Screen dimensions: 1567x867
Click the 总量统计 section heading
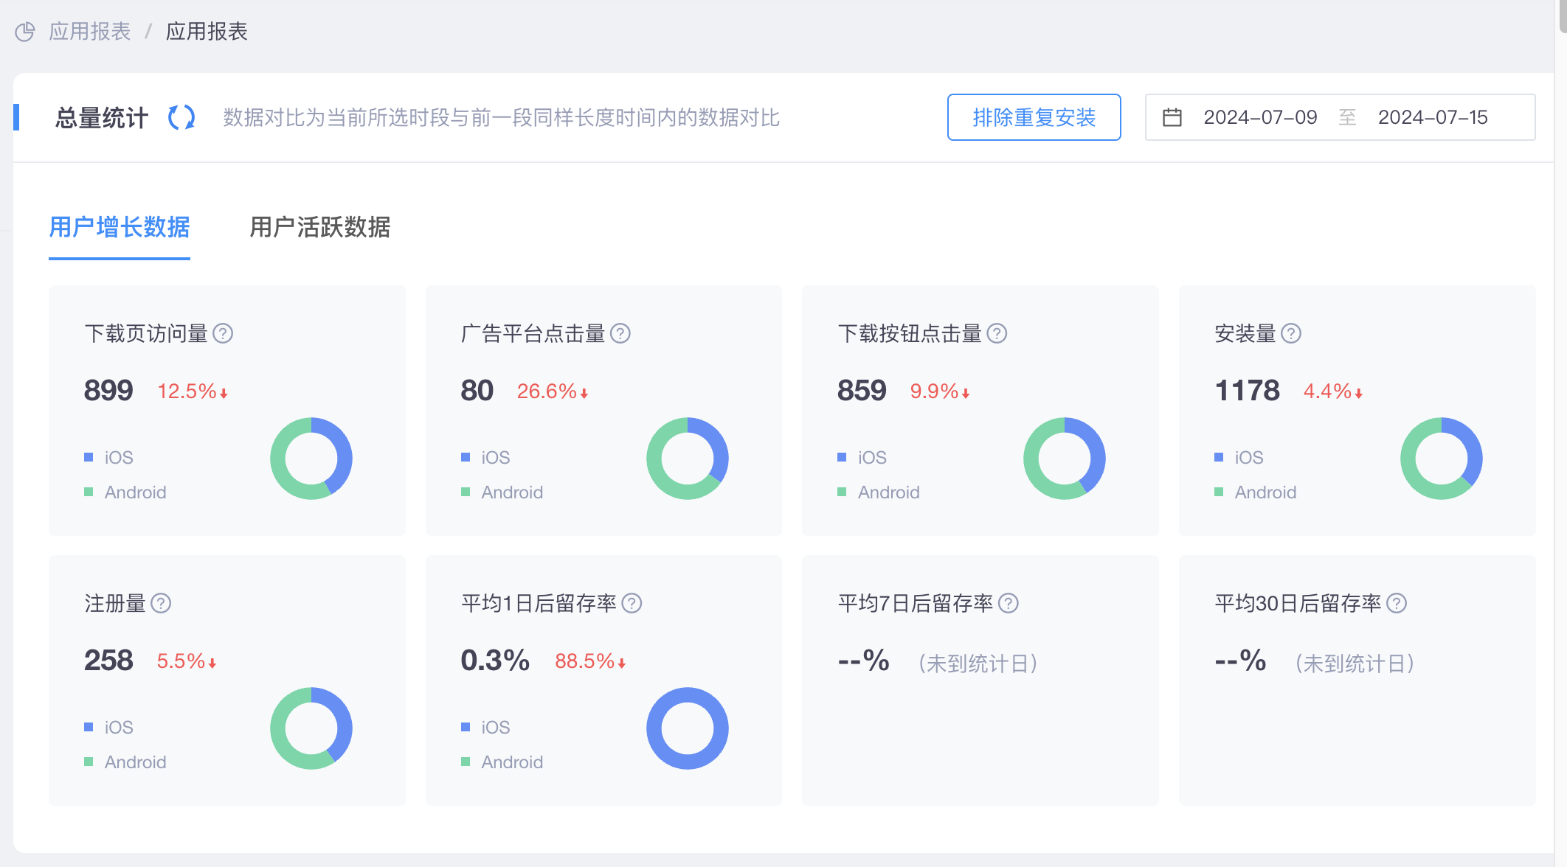102,117
